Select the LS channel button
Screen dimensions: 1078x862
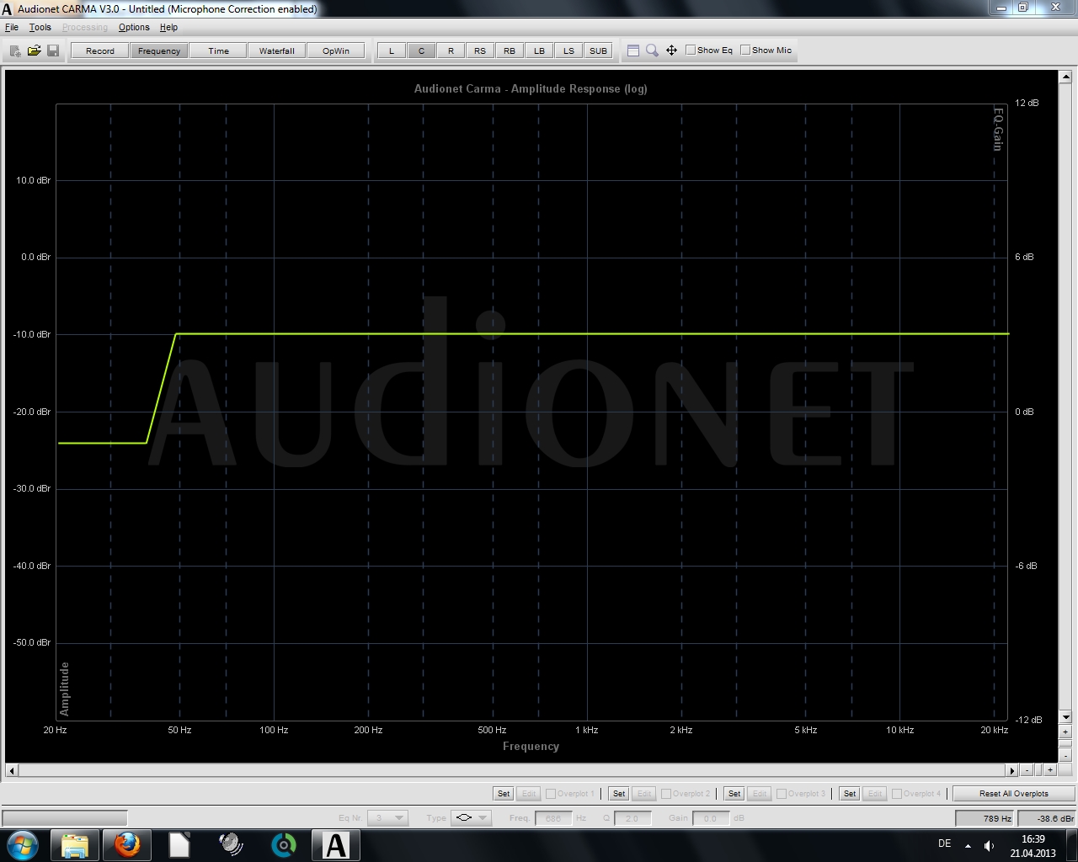(x=568, y=51)
